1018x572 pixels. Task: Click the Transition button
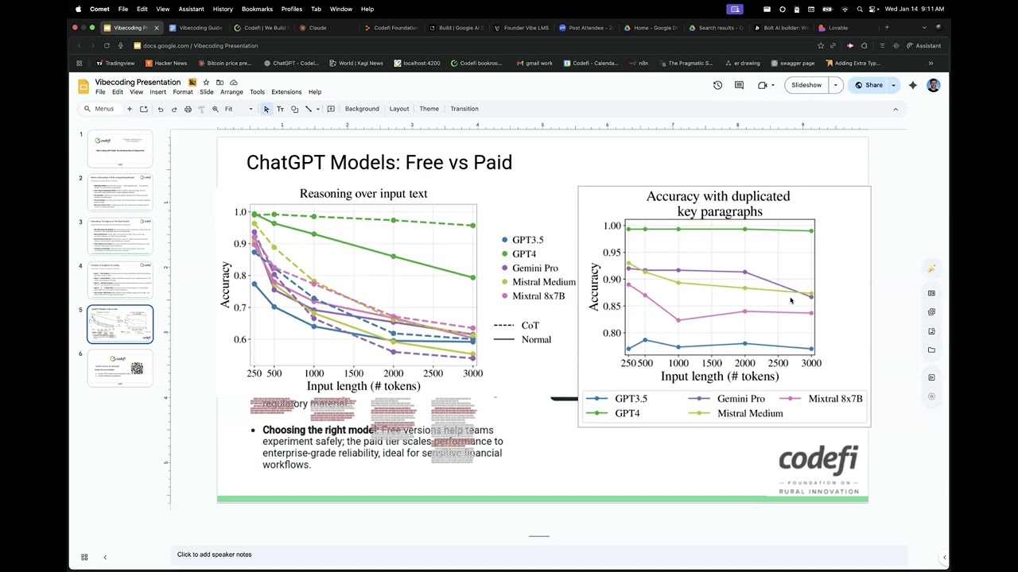464,109
